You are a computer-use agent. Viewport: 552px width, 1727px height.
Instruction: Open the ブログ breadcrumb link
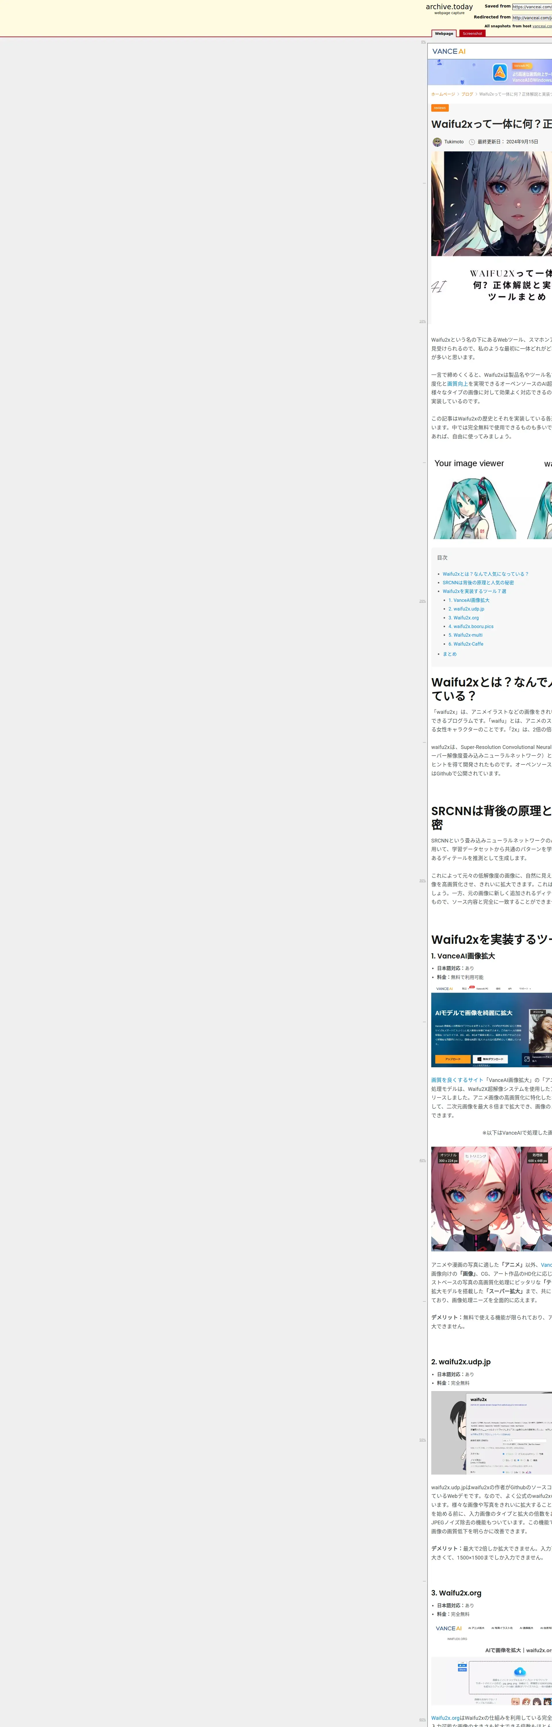(x=467, y=94)
